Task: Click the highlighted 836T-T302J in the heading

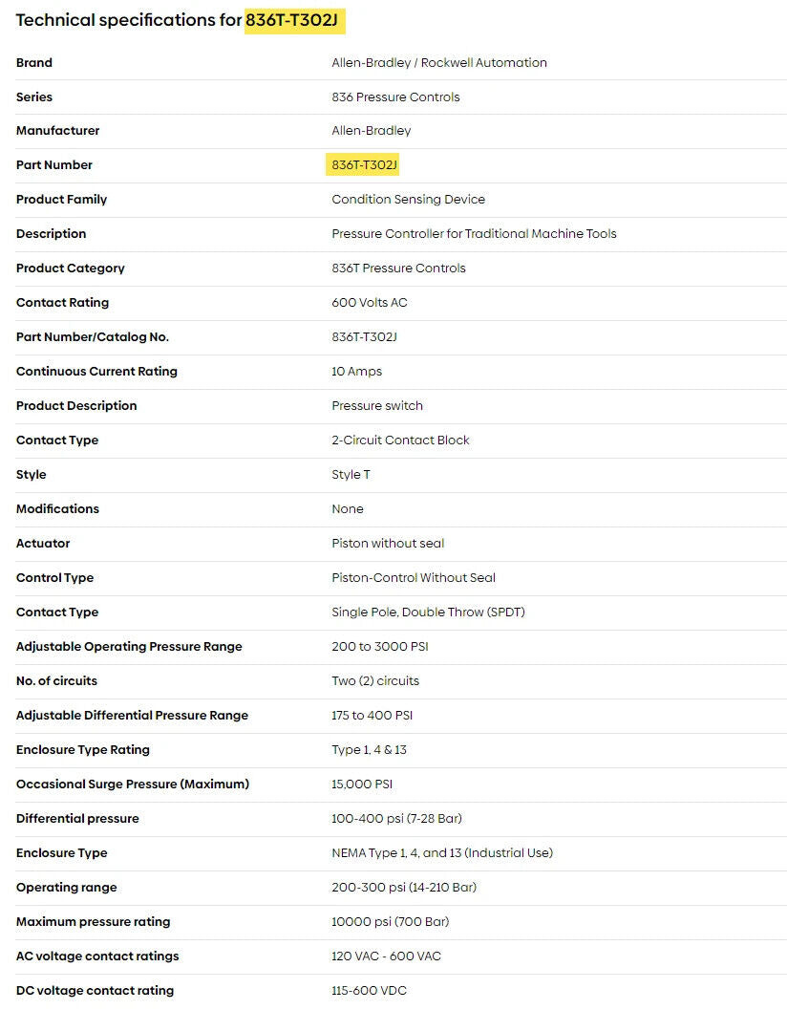Action: coord(294,20)
